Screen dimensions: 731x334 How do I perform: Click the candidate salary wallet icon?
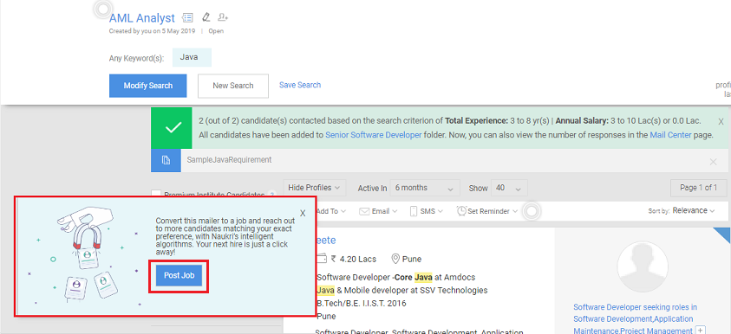(x=321, y=259)
